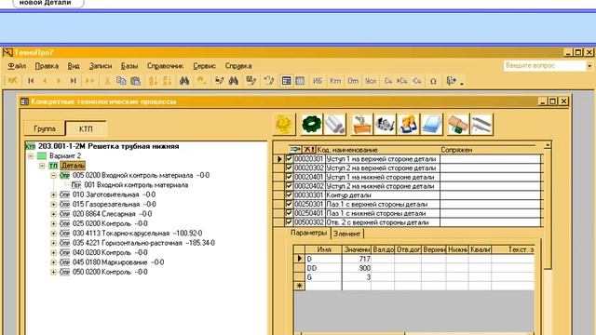596x335 pixels.
Task: Toggle checkbox for 00250301 Паз 1 с верхней
Action: [289, 204]
